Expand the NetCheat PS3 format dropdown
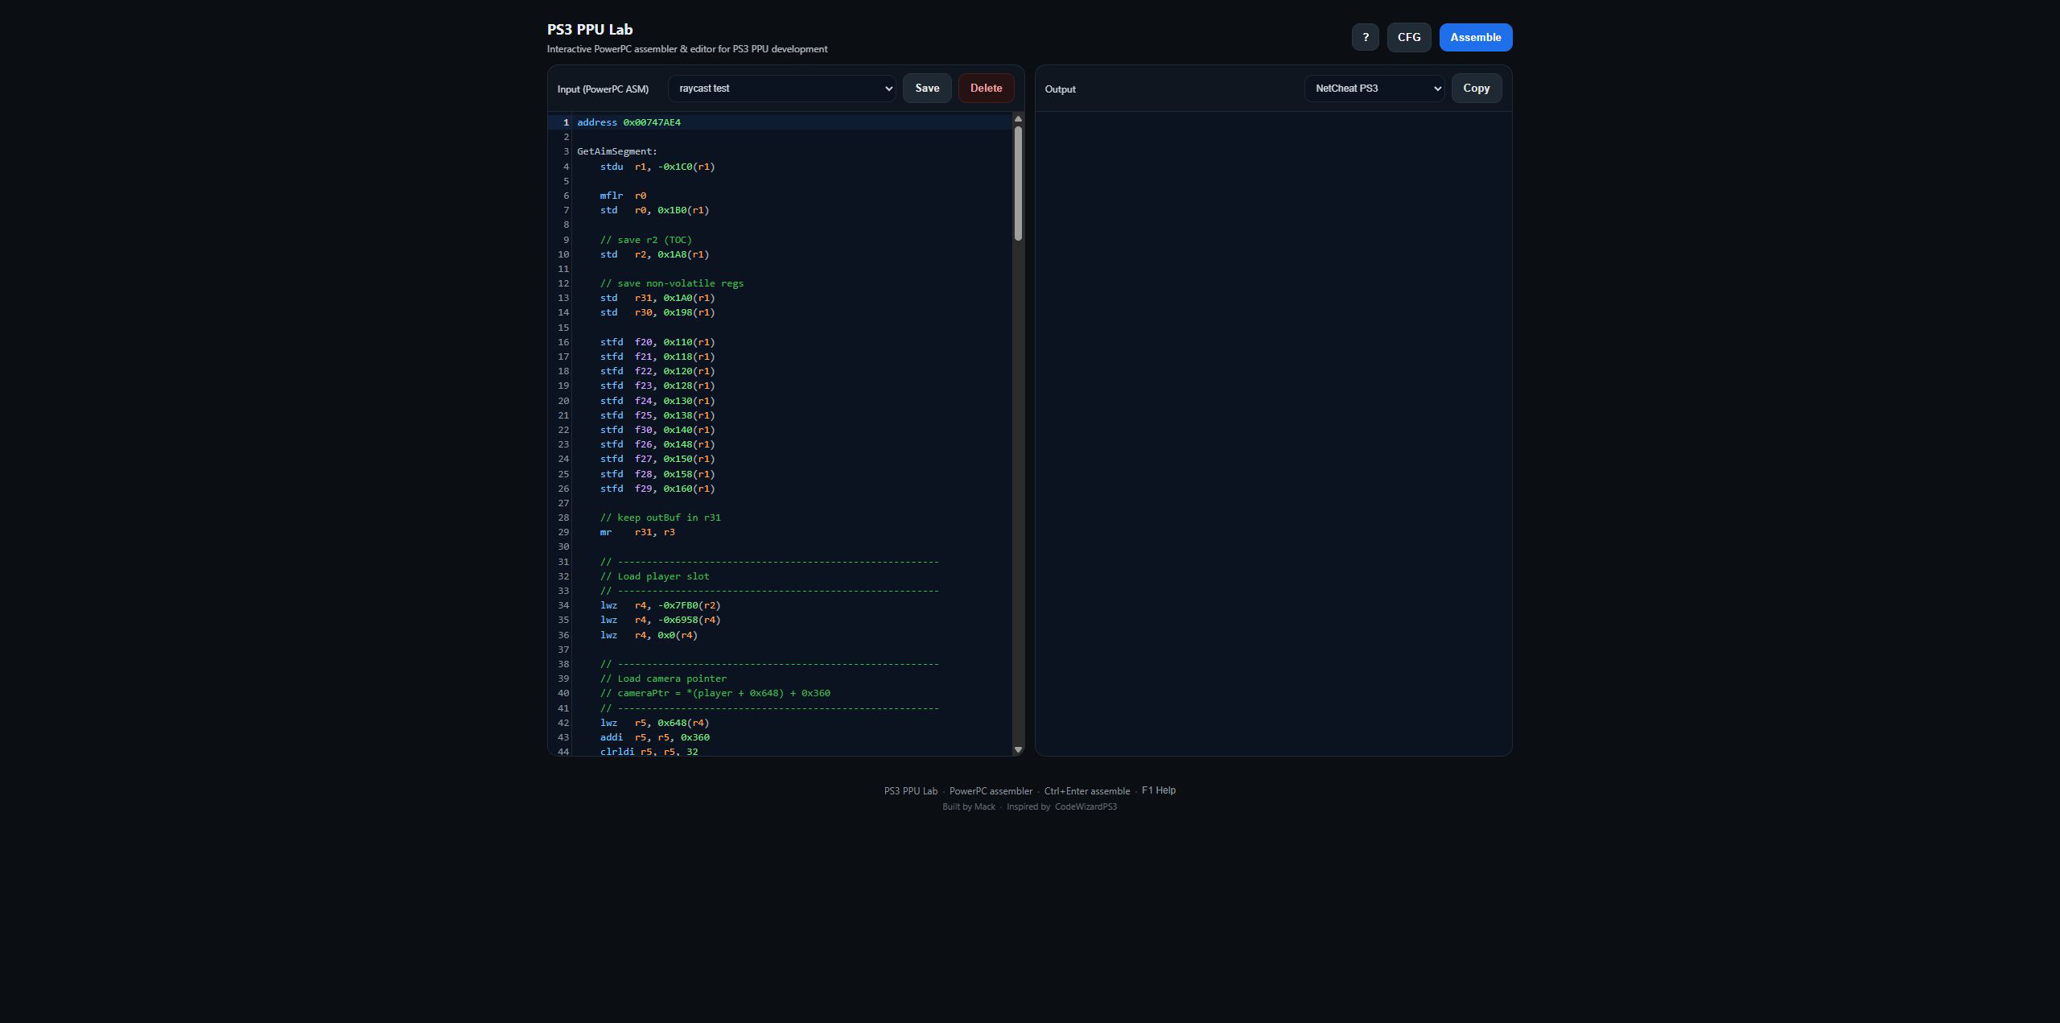The image size is (2060, 1023). (1374, 89)
